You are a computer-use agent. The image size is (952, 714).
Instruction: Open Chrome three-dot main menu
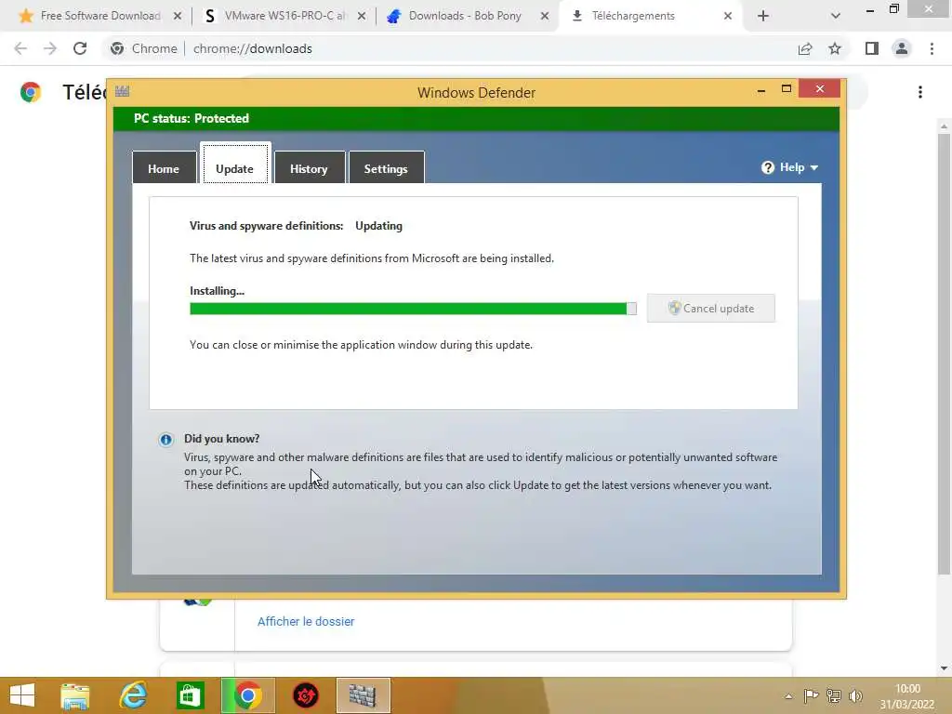(x=932, y=48)
